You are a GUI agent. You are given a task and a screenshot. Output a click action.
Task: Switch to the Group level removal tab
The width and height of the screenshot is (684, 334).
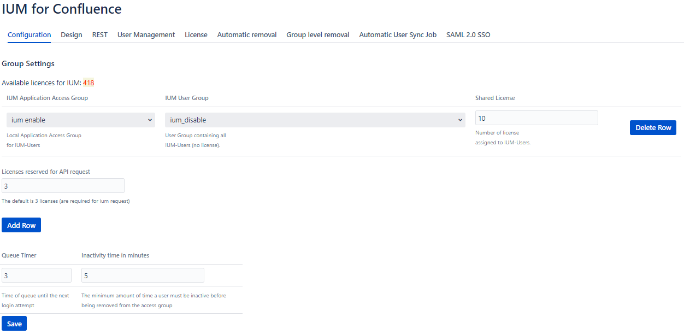point(317,34)
